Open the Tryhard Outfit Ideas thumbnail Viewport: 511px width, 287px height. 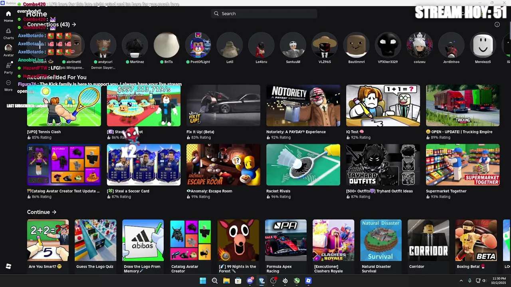(383, 165)
